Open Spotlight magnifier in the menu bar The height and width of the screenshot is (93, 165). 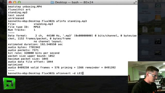[158, 1]
